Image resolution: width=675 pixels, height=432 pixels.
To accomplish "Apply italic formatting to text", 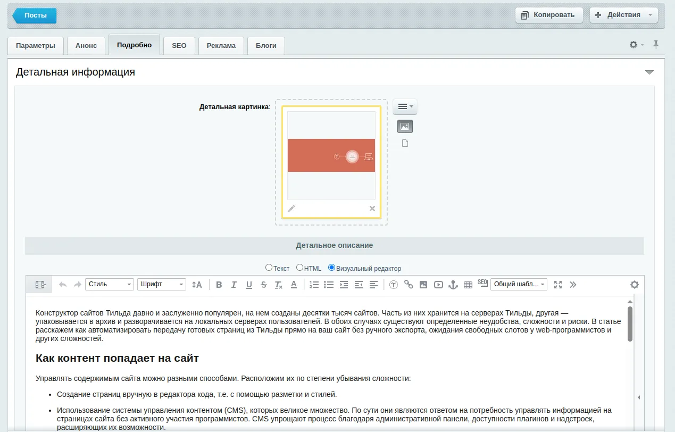I will click(x=234, y=285).
